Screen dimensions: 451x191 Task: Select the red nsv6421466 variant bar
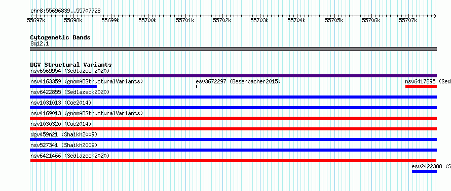233,161
